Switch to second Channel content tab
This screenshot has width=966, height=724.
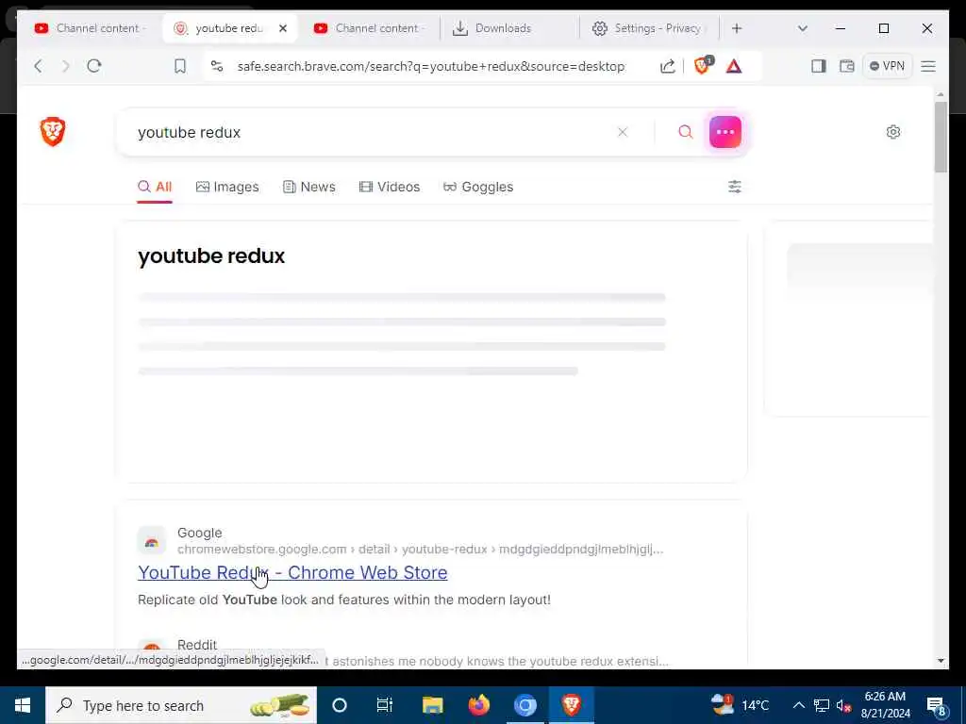[x=369, y=28]
